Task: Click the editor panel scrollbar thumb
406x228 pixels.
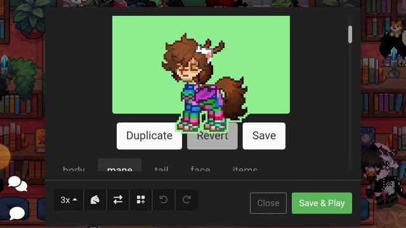Action: (x=350, y=34)
